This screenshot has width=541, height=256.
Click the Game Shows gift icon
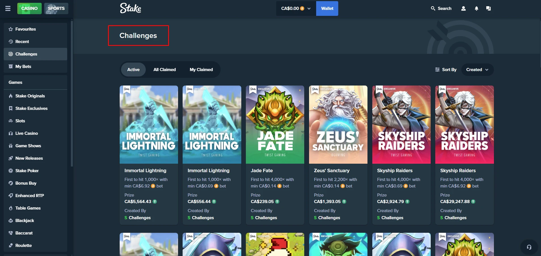pyautogui.click(x=11, y=146)
